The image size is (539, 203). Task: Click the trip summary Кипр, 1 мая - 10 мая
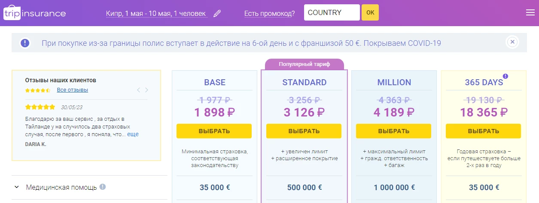tap(156, 13)
